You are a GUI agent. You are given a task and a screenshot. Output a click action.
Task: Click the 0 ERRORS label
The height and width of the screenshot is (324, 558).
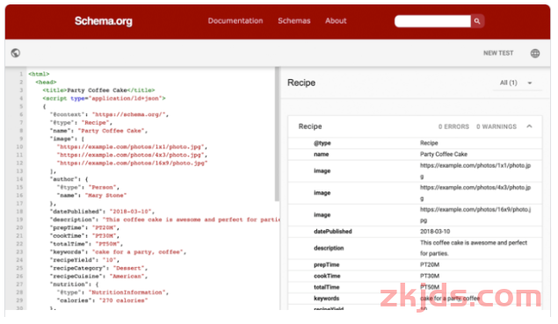[453, 126]
